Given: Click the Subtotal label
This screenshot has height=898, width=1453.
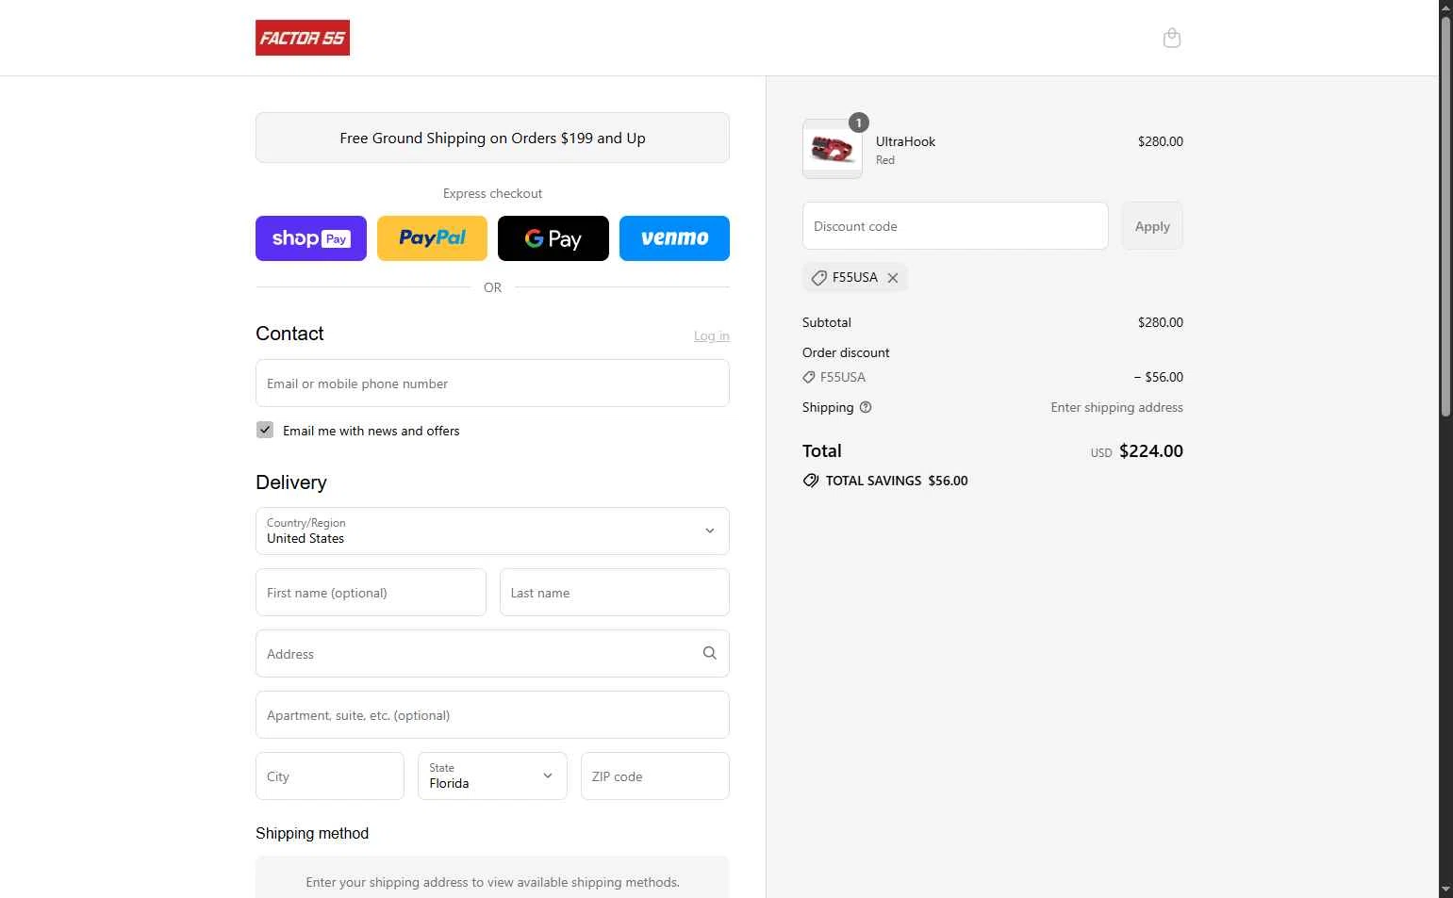Looking at the screenshot, I should 827,322.
